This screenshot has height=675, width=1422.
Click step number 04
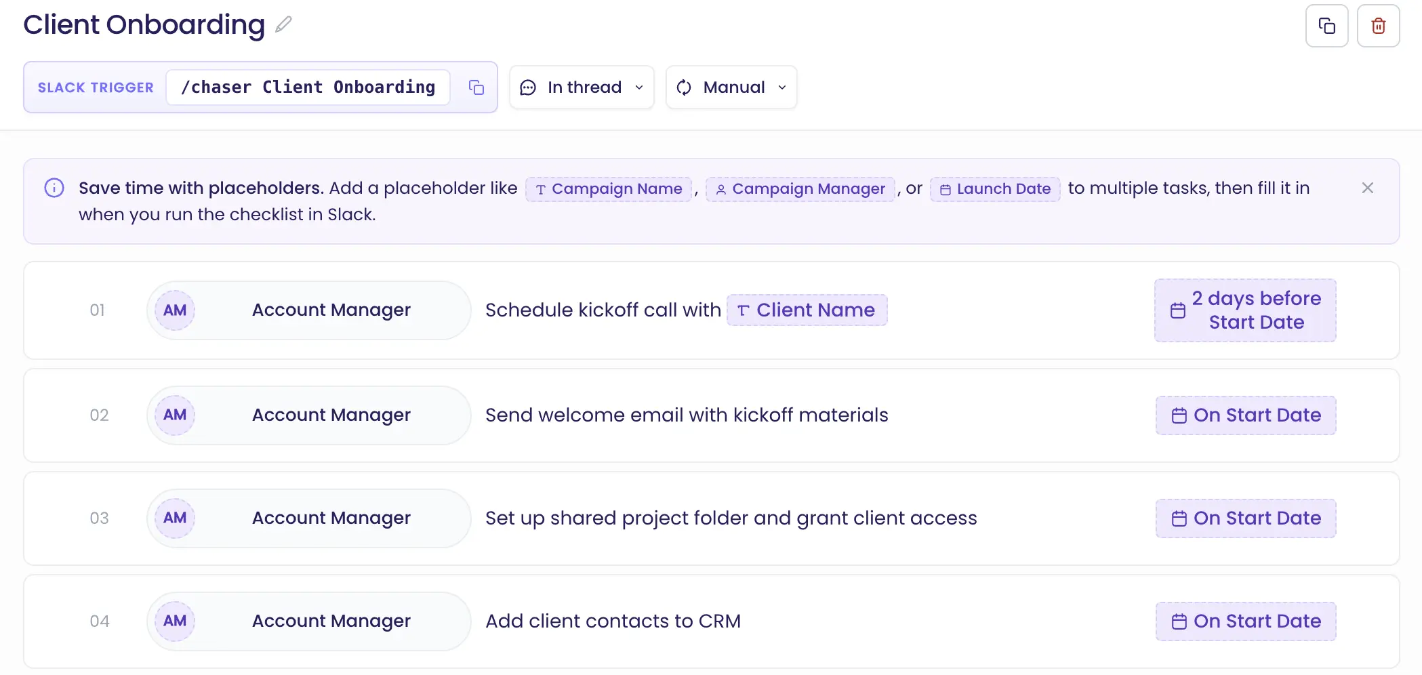(100, 621)
